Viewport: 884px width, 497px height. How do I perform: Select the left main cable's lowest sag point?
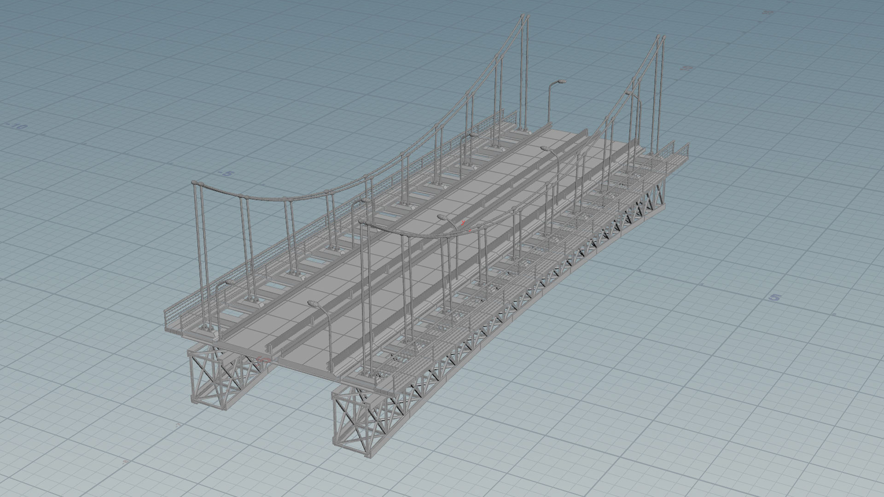272,199
